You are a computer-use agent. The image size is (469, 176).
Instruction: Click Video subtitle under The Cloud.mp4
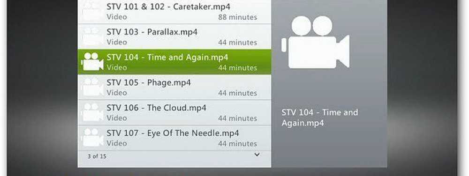coord(117,118)
